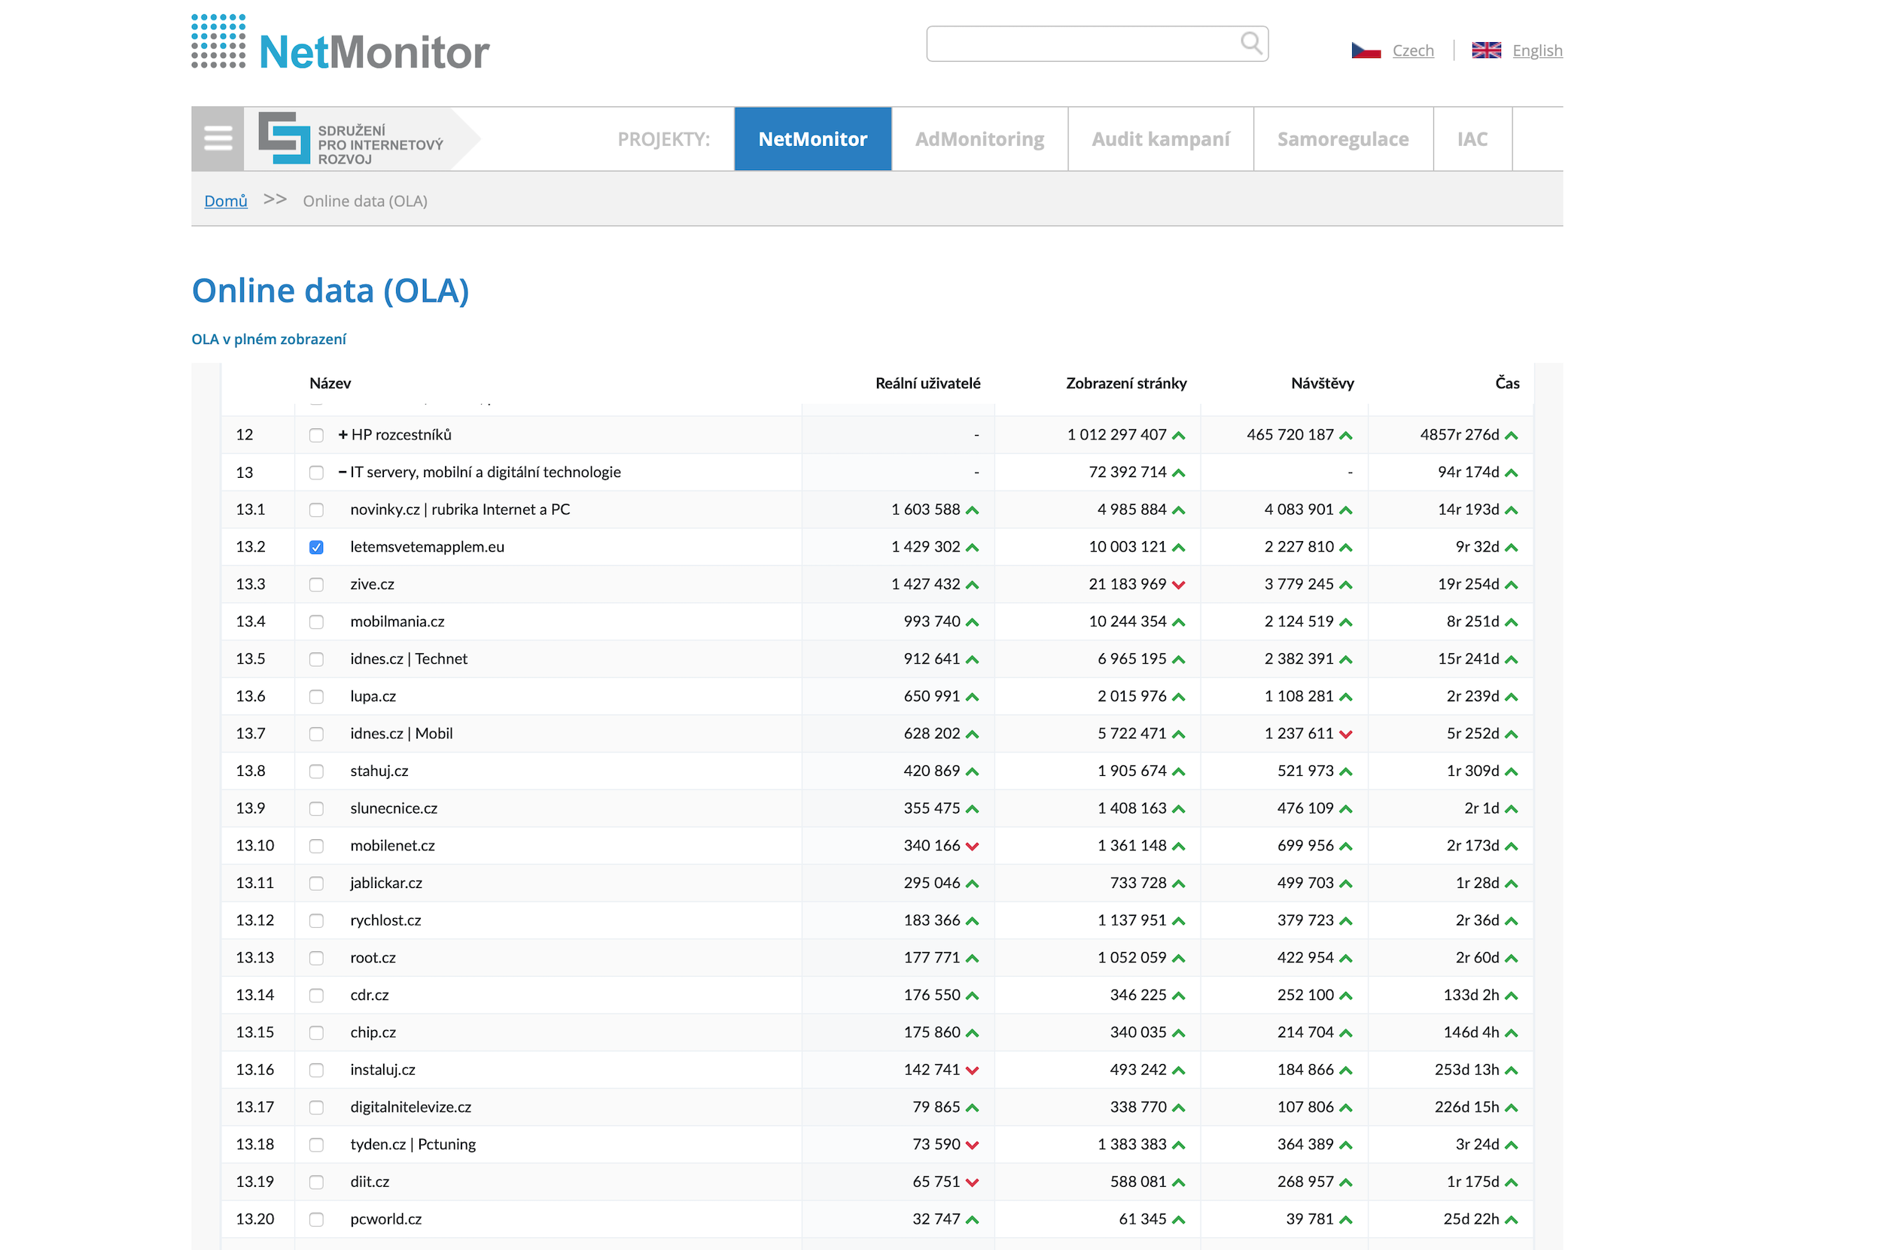Check the zive.cz checkbox
This screenshot has height=1250, width=1882.
[317, 583]
